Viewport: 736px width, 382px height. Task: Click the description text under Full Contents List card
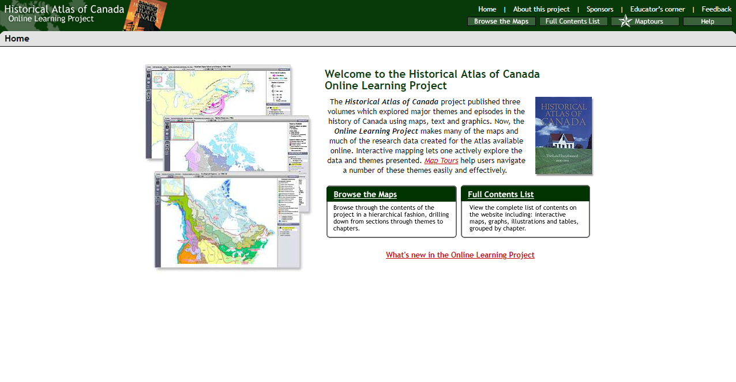pos(524,218)
